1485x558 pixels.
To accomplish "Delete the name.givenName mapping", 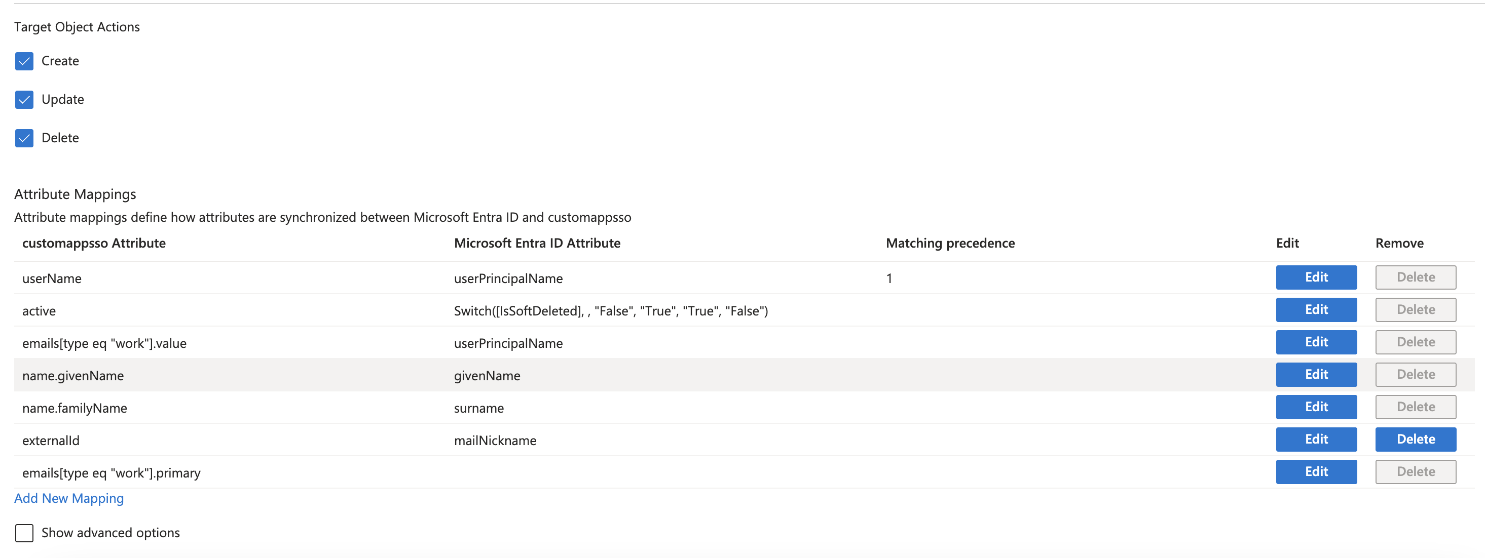I will pyautogui.click(x=1416, y=374).
